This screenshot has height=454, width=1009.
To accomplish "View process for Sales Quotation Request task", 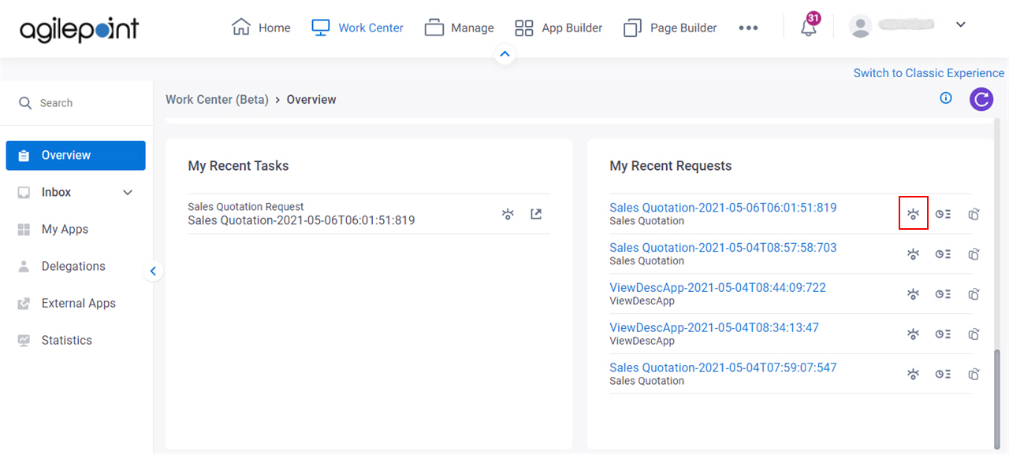I will pyautogui.click(x=508, y=214).
